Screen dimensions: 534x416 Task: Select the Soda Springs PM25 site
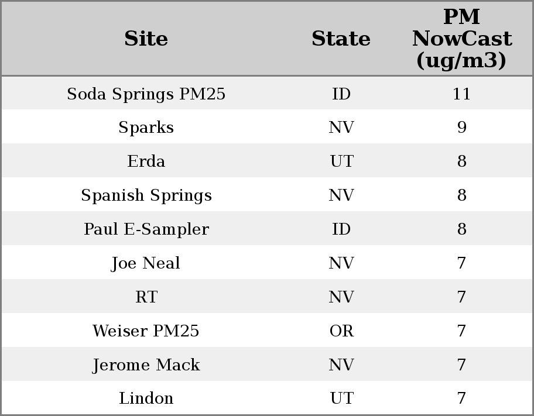coord(146,94)
